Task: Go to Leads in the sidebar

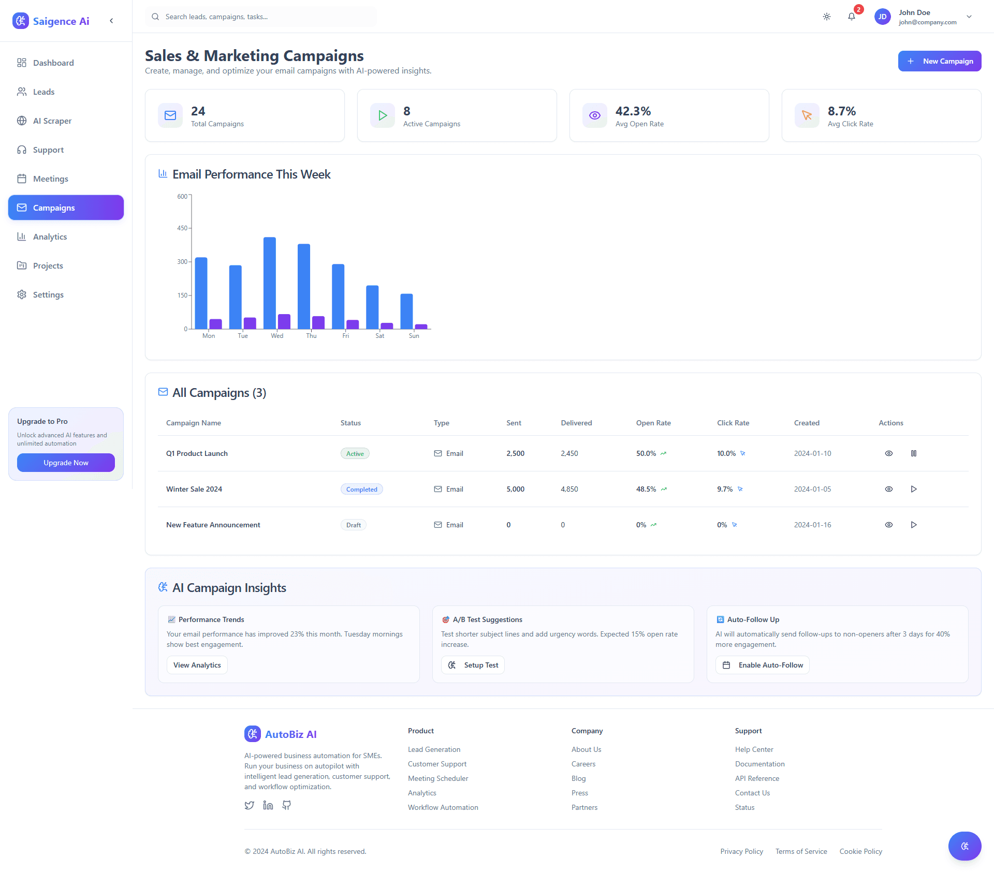Action: [x=66, y=92]
